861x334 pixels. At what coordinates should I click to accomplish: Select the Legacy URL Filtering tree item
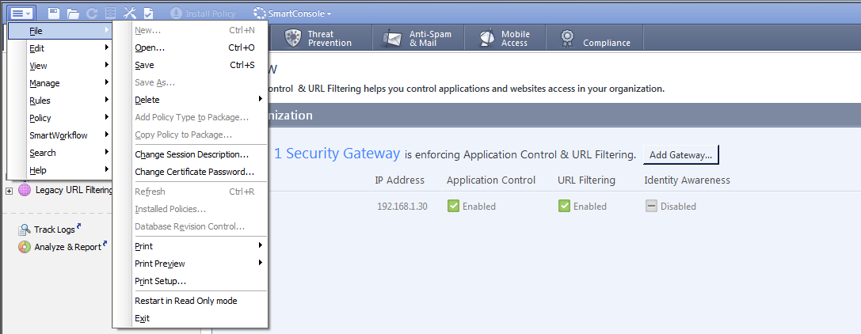[x=74, y=190]
